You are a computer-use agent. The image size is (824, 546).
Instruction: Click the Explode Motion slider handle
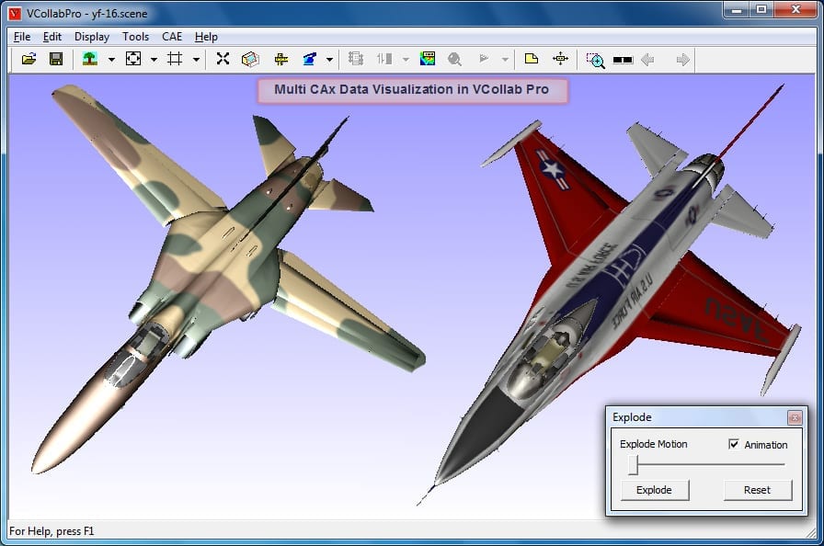tap(634, 465)
